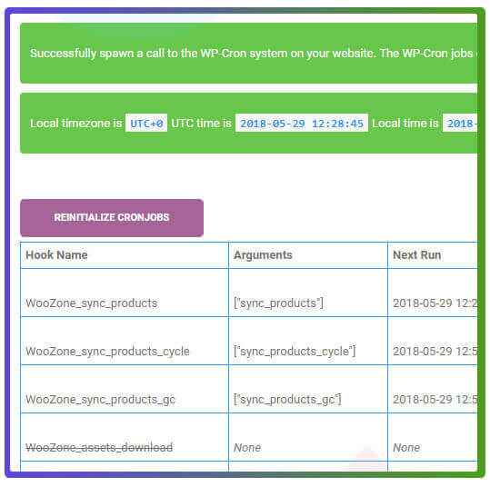Click the UTC time value 2018-05-29 12:28:45

pyautogui.click(x=302, y=123)
